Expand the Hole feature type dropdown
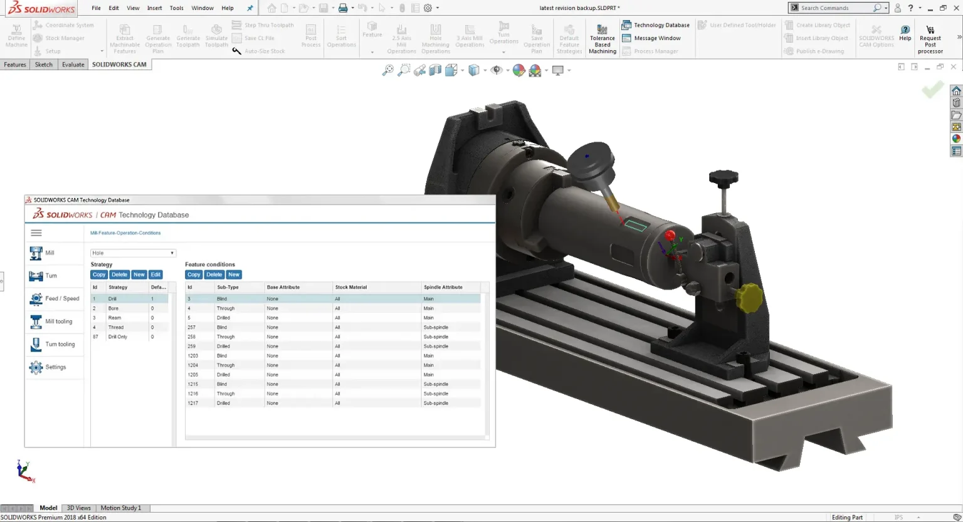 [x=133, y=253]
